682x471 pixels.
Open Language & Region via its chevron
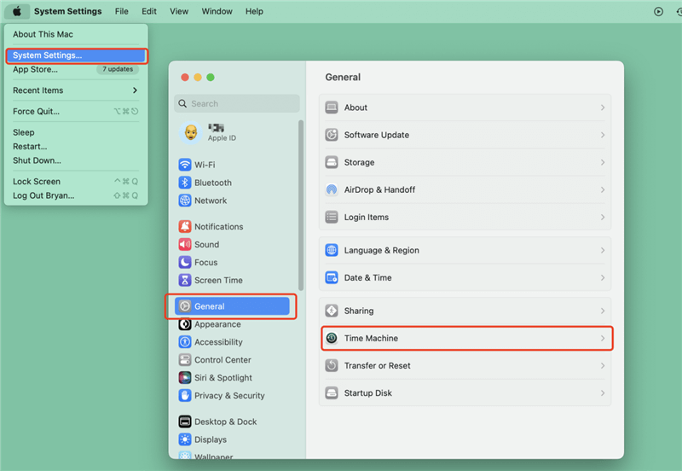click(603, 250)
